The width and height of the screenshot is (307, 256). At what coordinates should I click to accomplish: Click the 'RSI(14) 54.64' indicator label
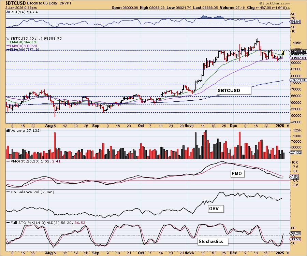[x=24, y=12]
